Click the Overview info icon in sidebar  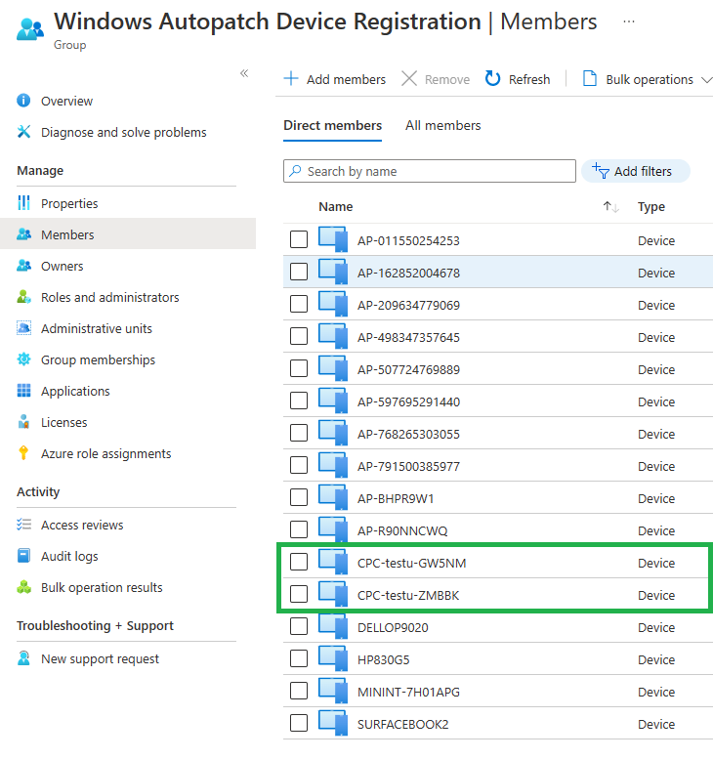(23, 101)
